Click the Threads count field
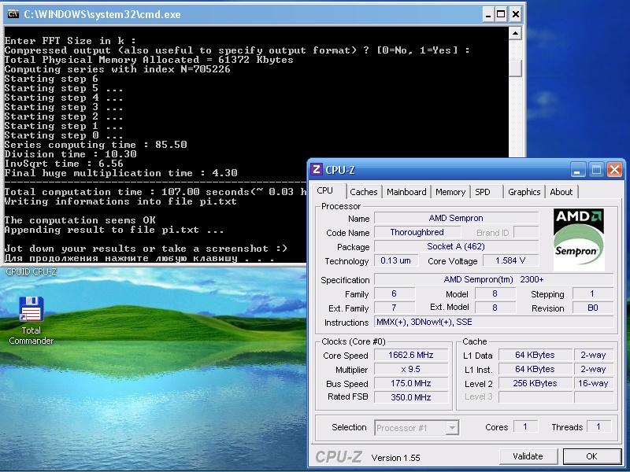This screenshot has width=630, height=472. coord(598,426)
